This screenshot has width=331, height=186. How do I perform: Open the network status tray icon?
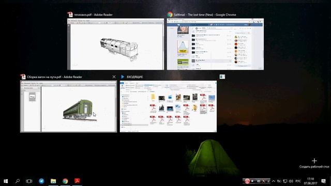(285, 181)
